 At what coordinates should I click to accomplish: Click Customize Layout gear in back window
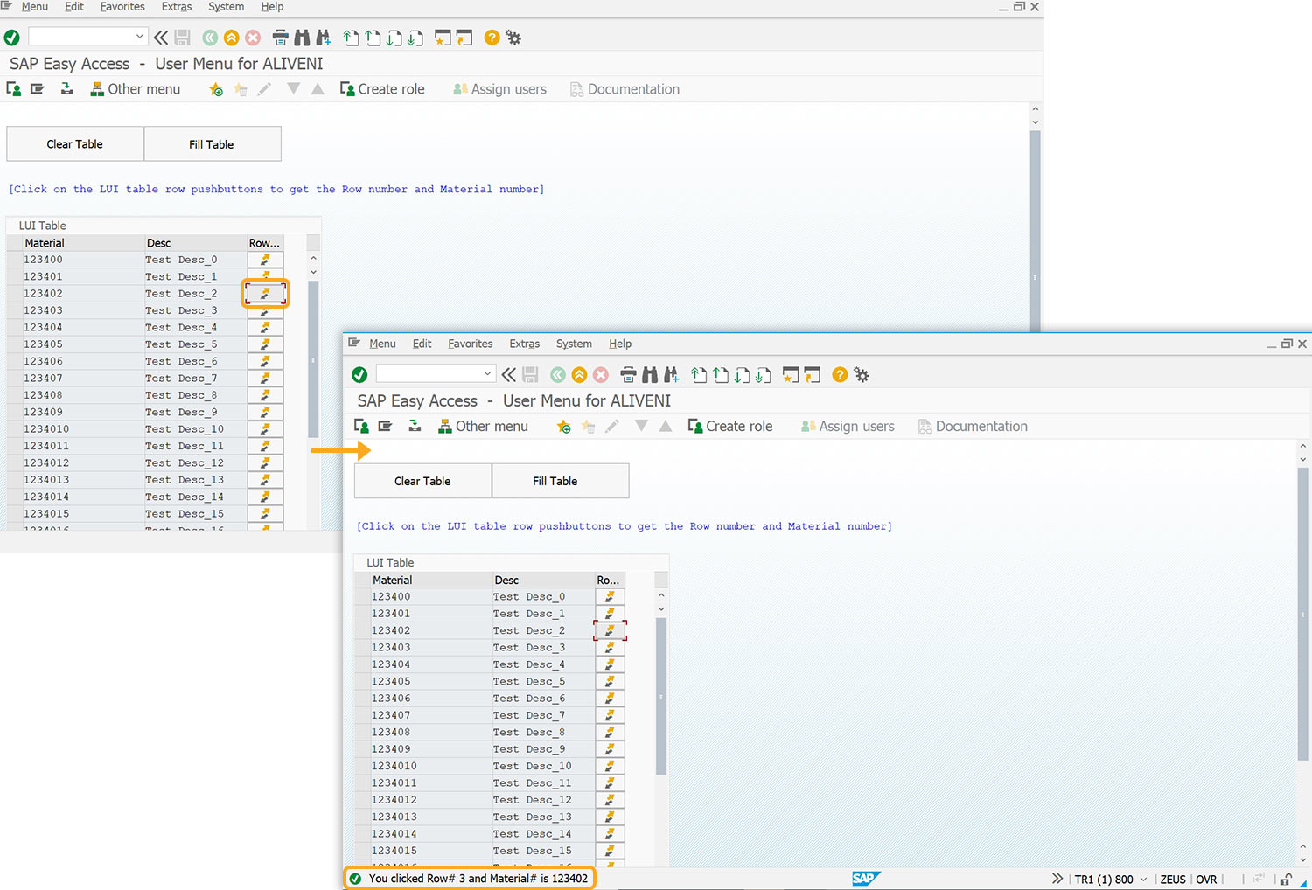tap(513, 38)
